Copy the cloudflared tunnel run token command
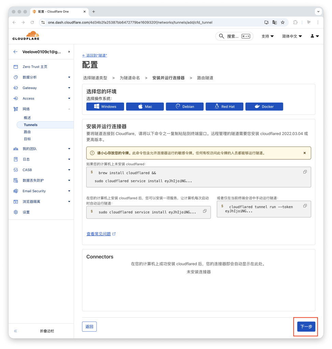This screenshot has width=332, height=349. [x=304, y=206]
